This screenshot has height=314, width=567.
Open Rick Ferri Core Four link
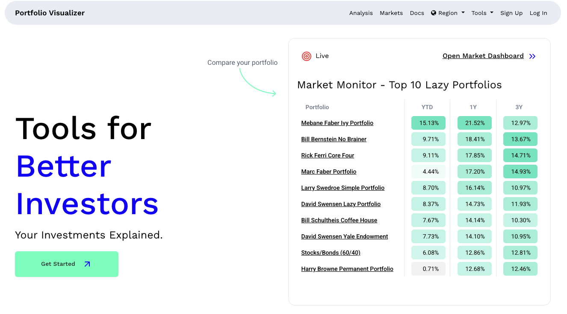[x=328, y=155]
